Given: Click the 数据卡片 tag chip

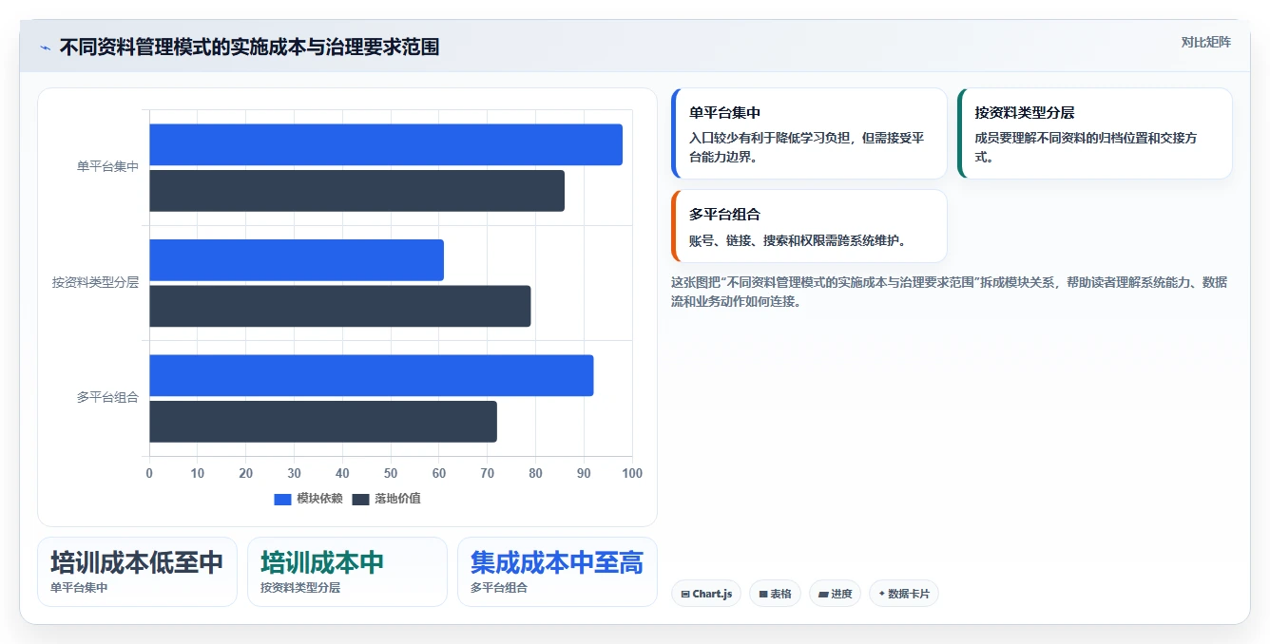Looking at the screenshot, I should (x=904, y=594).
